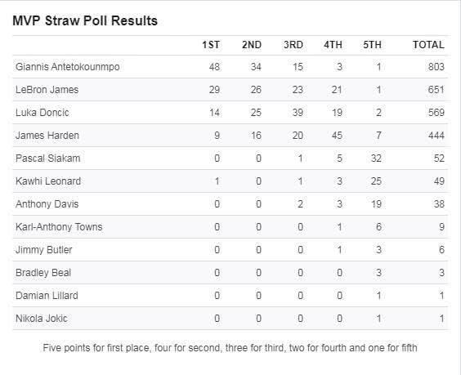Click LeBron James in the player list

point(47,90)
